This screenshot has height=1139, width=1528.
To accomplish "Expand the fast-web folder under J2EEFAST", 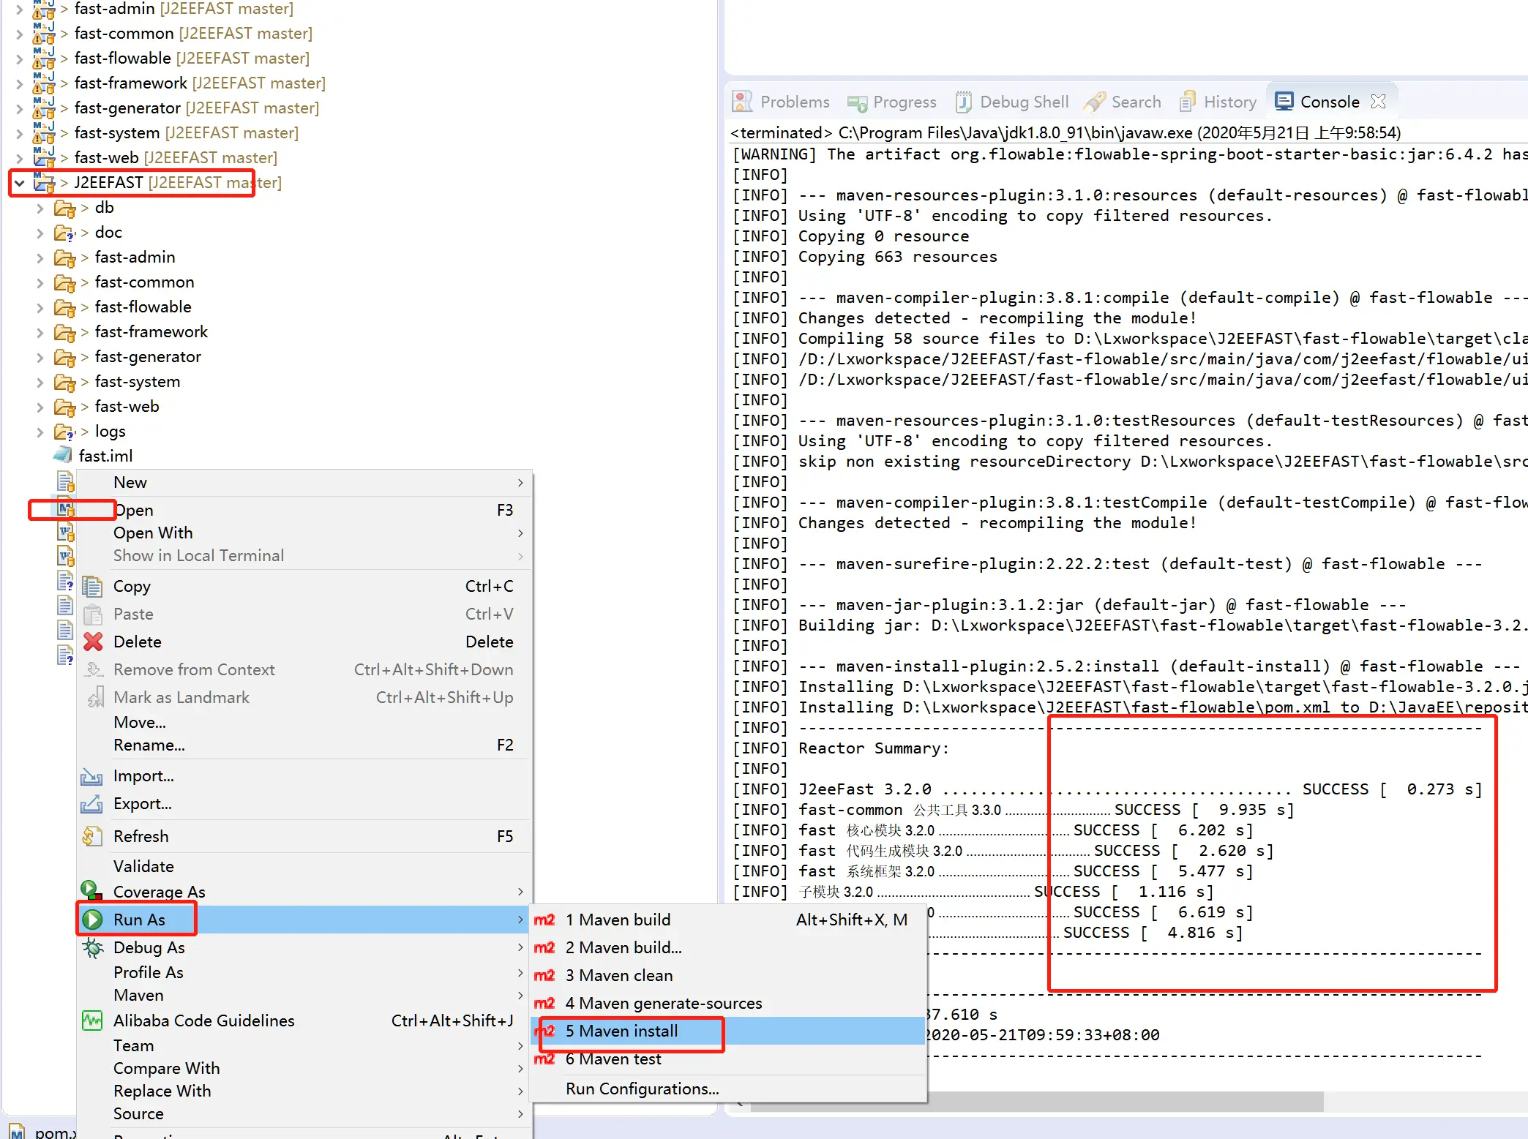I will pos(40,407).
